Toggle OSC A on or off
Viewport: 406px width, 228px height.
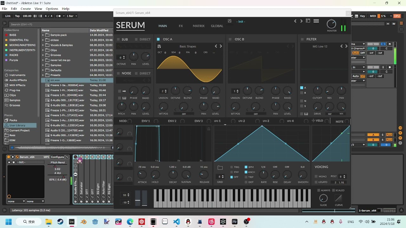[158, 39]
